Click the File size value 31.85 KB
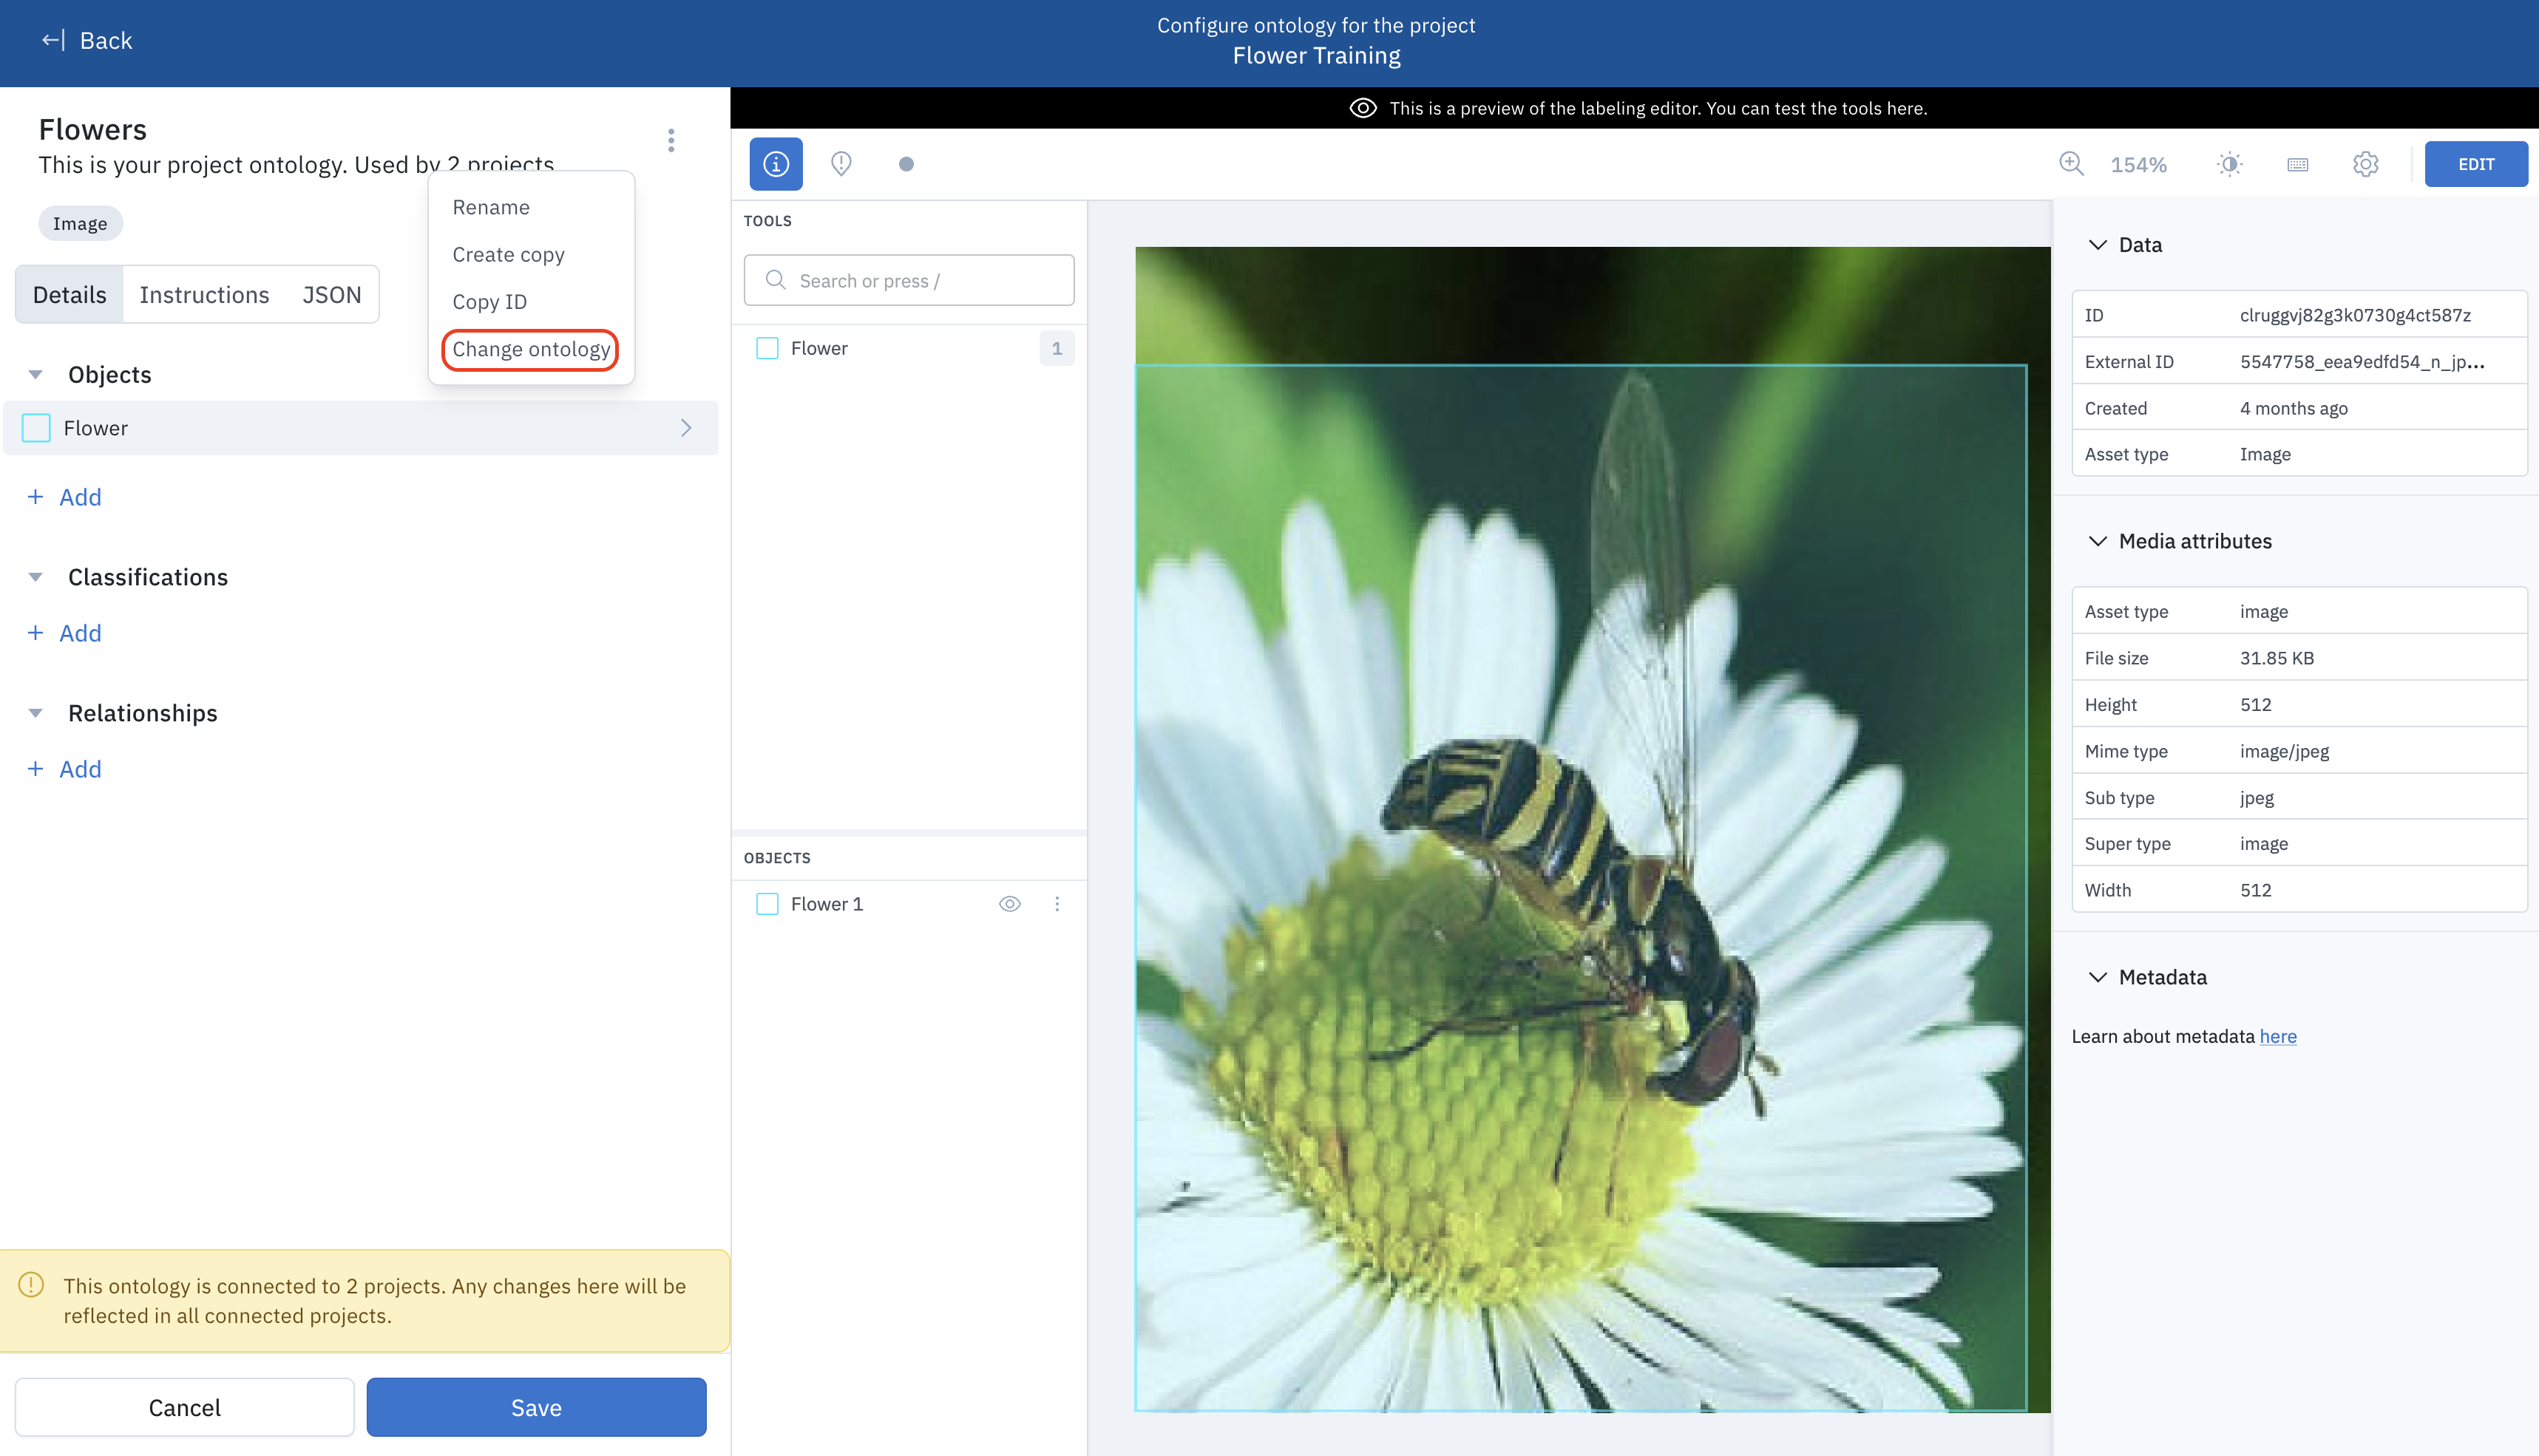Viewport: 2539px width, 1456px height. pyautogui.click(x=2276, y=658)
